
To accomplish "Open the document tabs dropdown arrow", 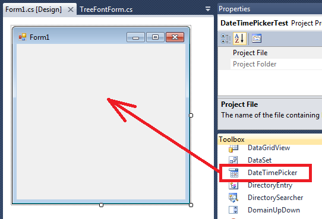I will point(208,9).
